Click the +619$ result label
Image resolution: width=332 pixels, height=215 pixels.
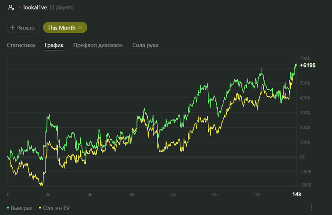(x=308, y=65)
